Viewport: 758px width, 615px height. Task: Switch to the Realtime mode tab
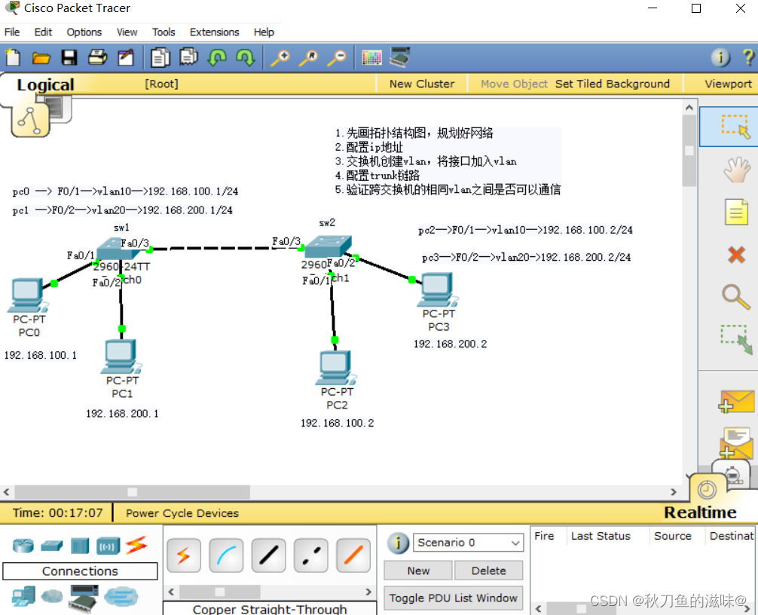tap(700, 512)
